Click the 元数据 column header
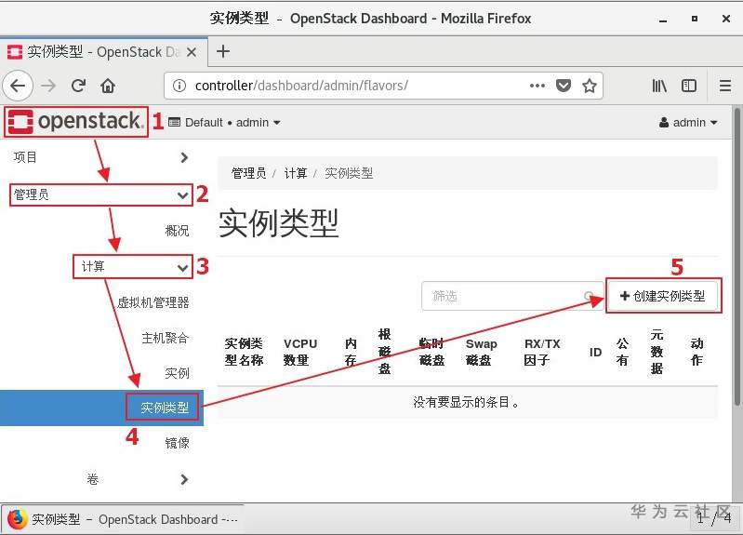Viewport: 743px width, 535px height. pos(657,352)
